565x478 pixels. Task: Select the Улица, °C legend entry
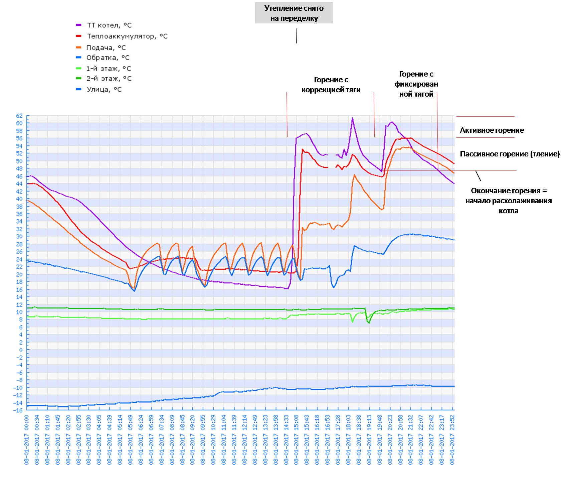point(99,89)
